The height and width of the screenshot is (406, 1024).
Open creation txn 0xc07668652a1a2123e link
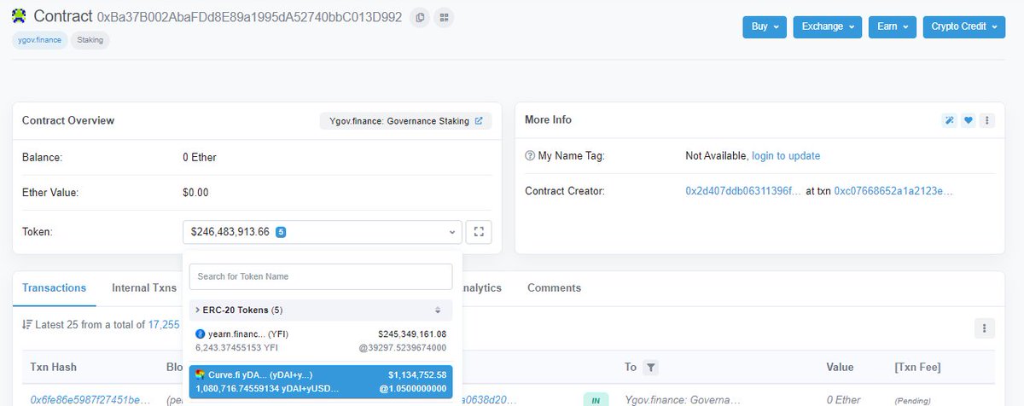point(893,191)
